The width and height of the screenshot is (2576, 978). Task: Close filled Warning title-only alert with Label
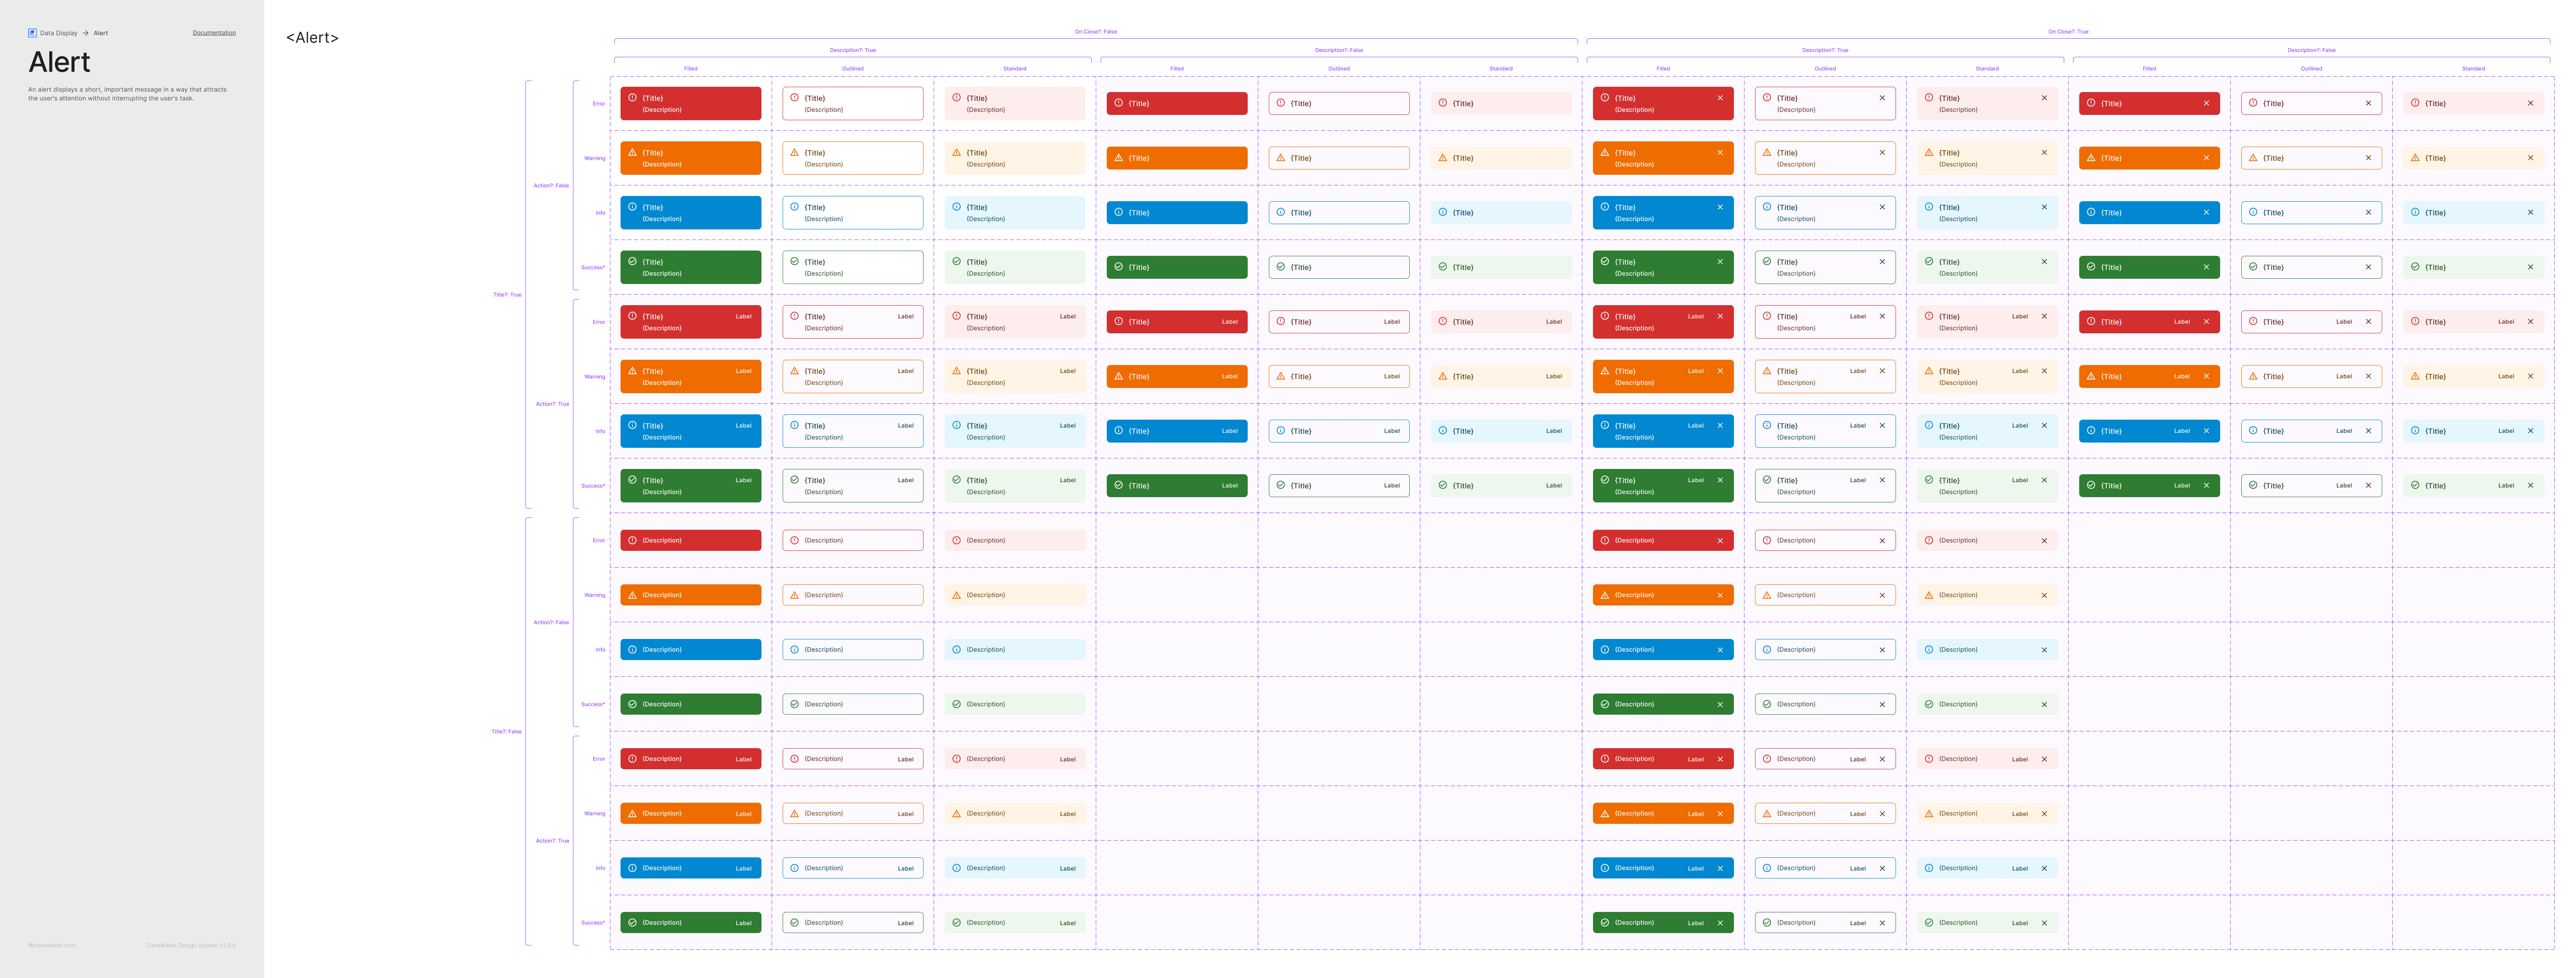[2206, 377]
